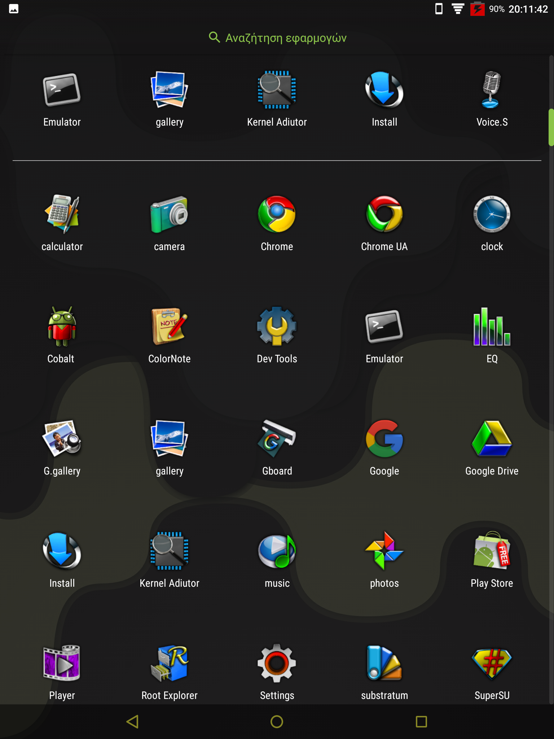The height and width of the screenshot is (739, 554).
Task: Tap the Android home circle button
Action: [277, 722]
